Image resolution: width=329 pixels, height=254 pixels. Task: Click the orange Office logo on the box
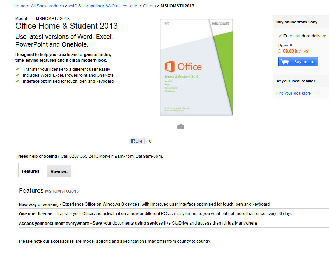tap(170, 67)
